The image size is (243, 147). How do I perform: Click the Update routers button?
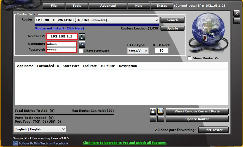172,29
